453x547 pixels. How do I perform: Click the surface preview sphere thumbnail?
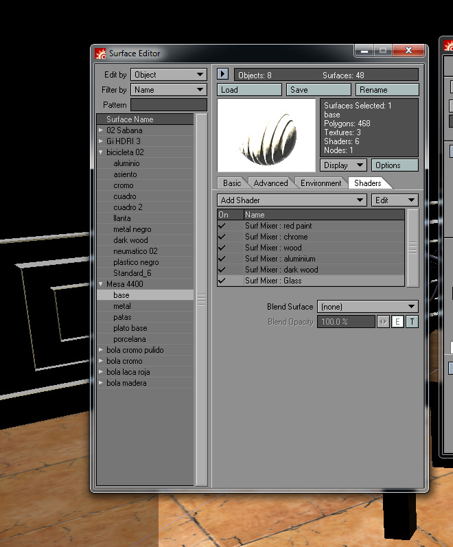click(x=266, y=135)
